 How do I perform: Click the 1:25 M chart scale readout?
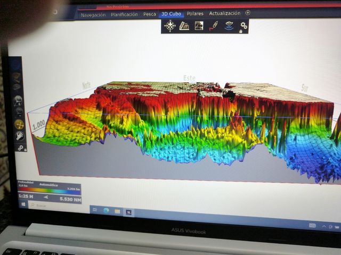27,197
